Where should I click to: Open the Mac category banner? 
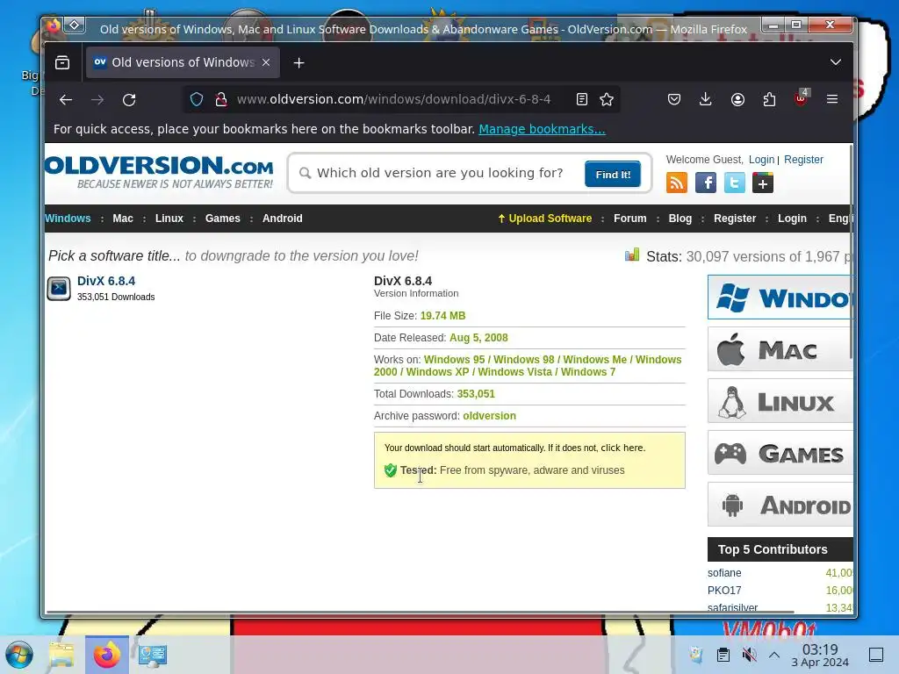coord(780,349)
